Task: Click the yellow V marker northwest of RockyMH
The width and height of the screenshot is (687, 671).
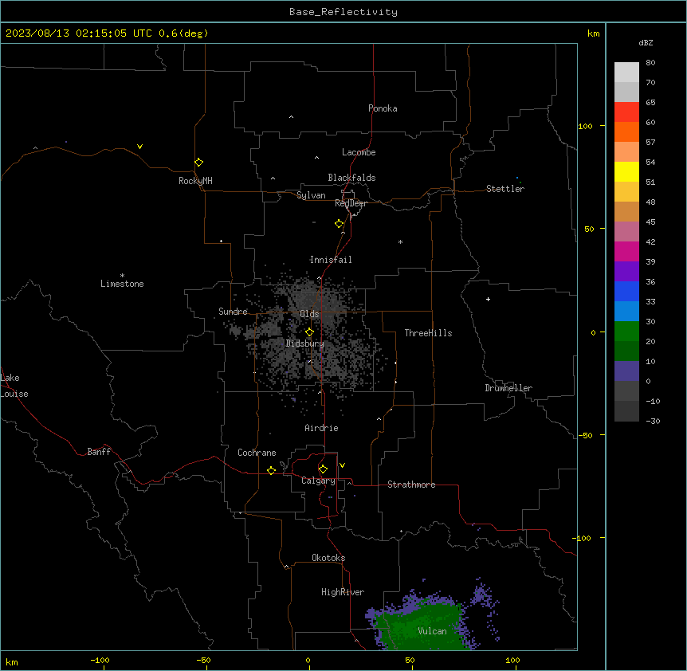Action: click(139, 147)
